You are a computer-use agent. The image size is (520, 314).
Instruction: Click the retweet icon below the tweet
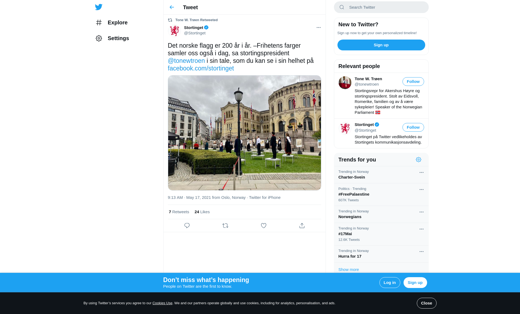point(225,225)
